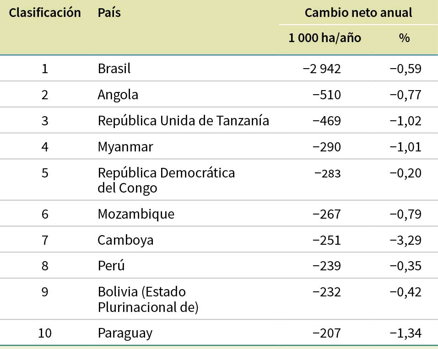
Task: Select the Perú country cell
Action: coord(111,266)
